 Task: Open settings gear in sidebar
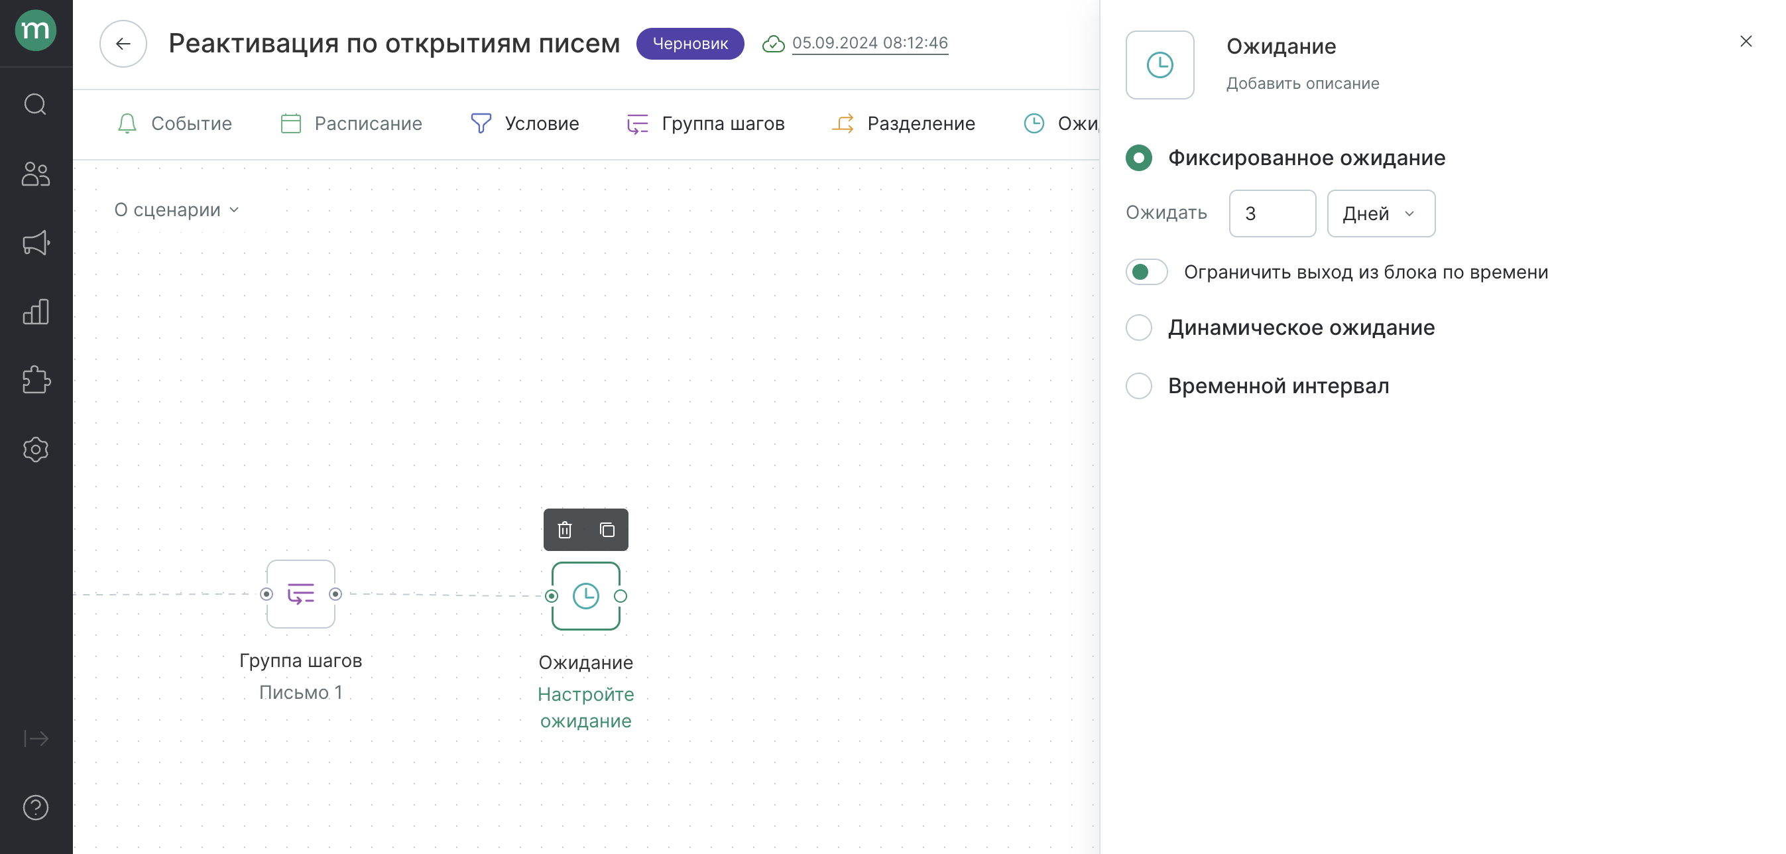coord(35,449)
